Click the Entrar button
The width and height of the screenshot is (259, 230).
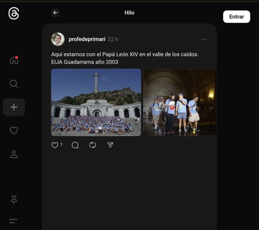tap(236, 16)
